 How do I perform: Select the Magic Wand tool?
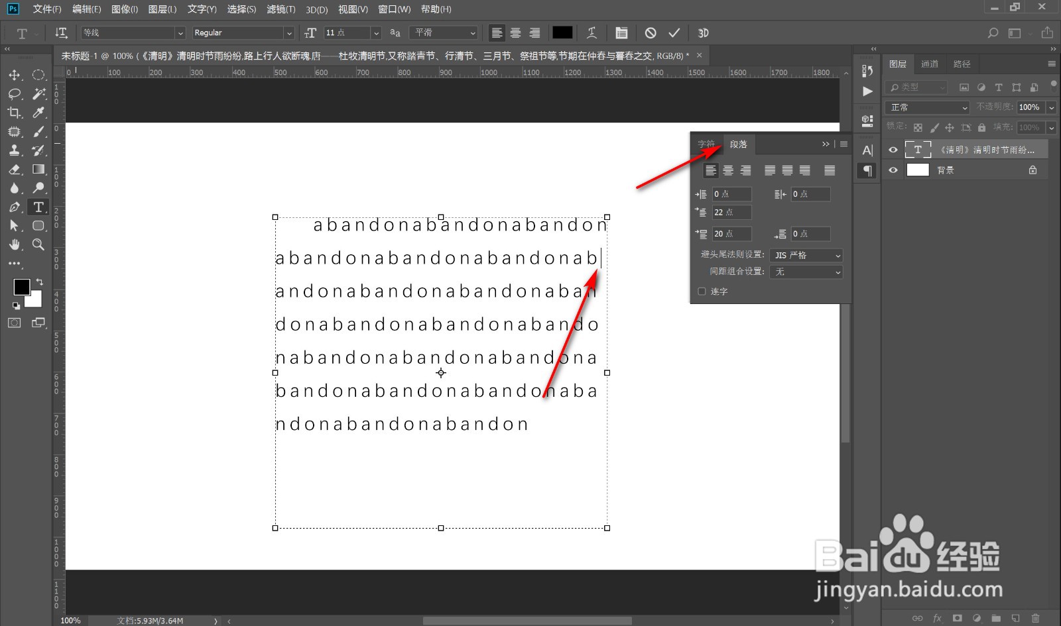pyautogui.click(x=38, y=94)
